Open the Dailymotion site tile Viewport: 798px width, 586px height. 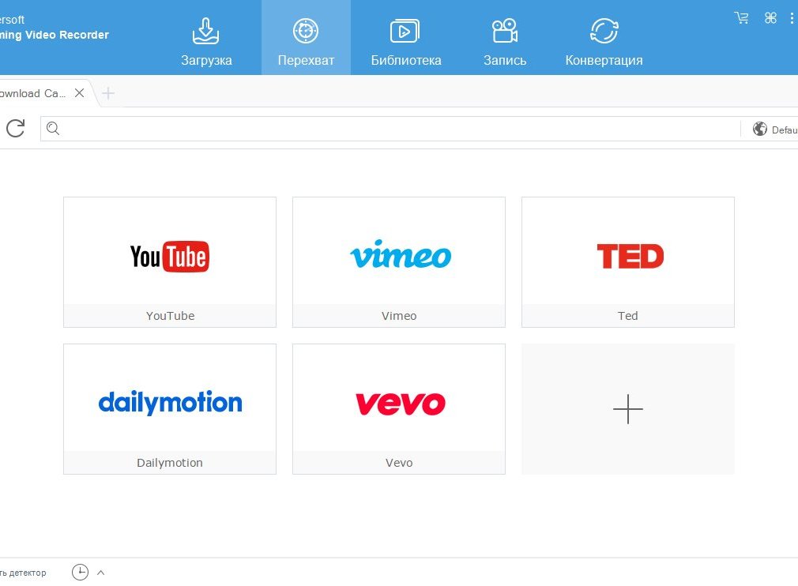click(x=170, y=409)
